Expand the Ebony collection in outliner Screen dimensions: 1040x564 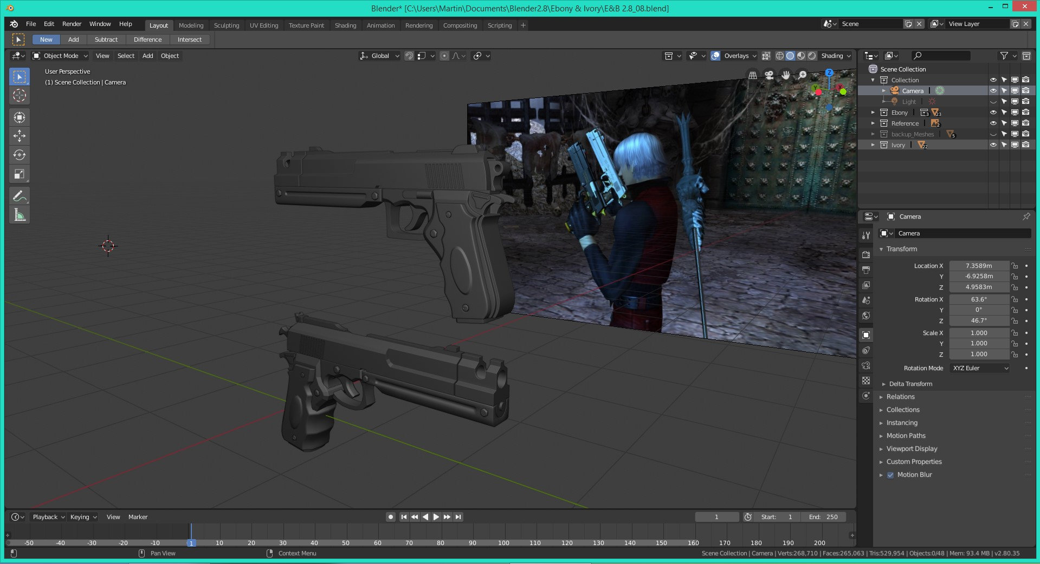click(x=873, y=113)
